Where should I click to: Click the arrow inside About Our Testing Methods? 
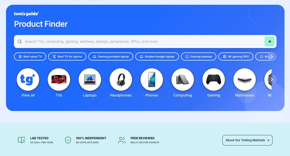268,140
